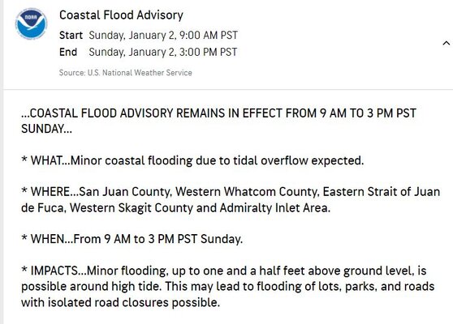Viewport: 453px width, 324px height.
Task: Click the IMPACTS minor flooding paragraph
Action: click(227, 287)
